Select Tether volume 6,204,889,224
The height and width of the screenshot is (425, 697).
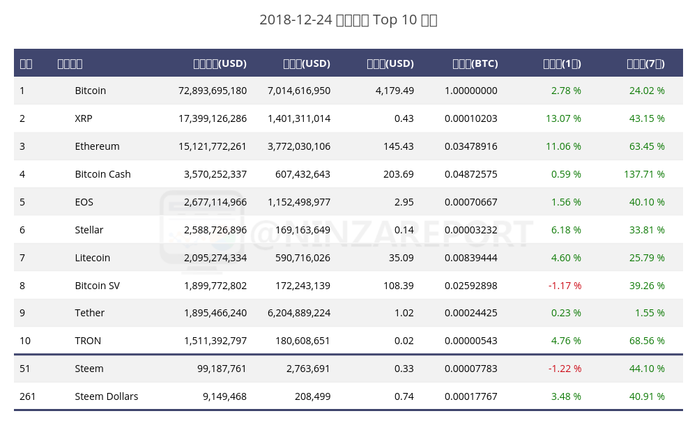[299, 313]
